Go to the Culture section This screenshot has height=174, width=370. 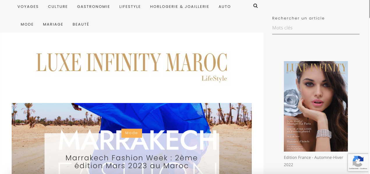58,7
